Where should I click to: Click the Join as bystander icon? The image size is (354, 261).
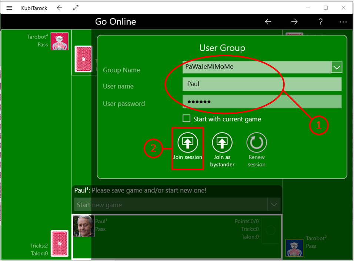pos(222,143)
